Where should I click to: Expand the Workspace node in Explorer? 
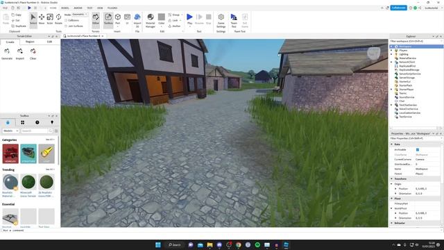pos(392,47)
